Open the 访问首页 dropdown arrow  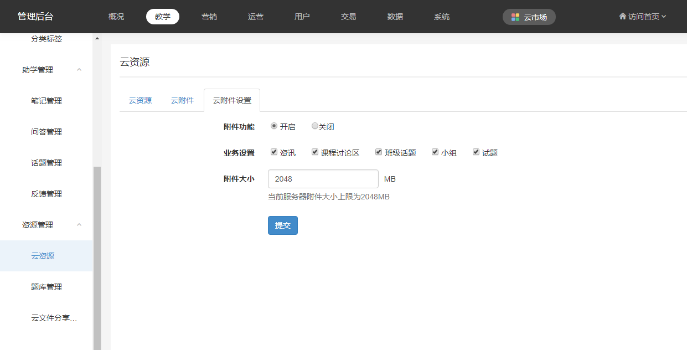coord(664,17)
